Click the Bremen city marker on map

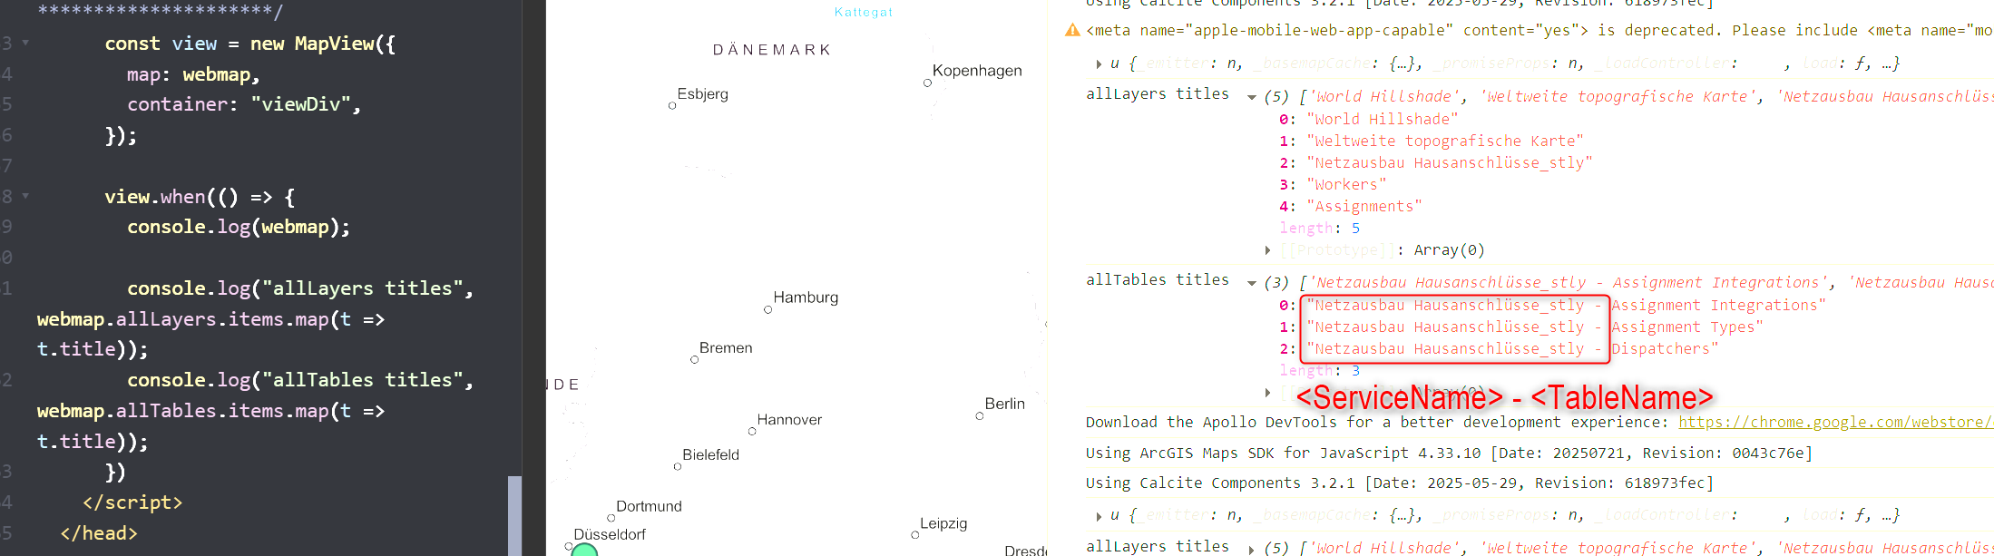[694, 359]
